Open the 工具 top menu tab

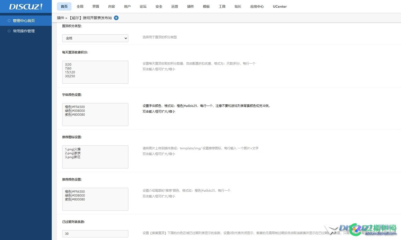pos(222,6)
